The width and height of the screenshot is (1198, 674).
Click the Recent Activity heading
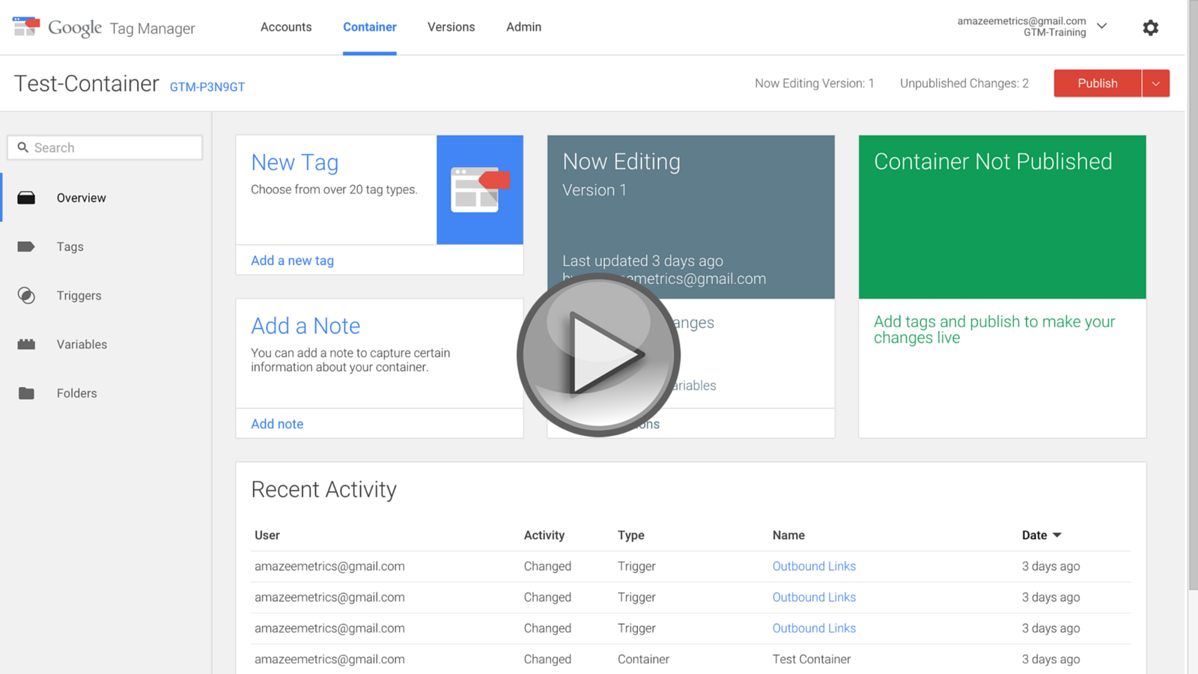(x=324, y=489)
